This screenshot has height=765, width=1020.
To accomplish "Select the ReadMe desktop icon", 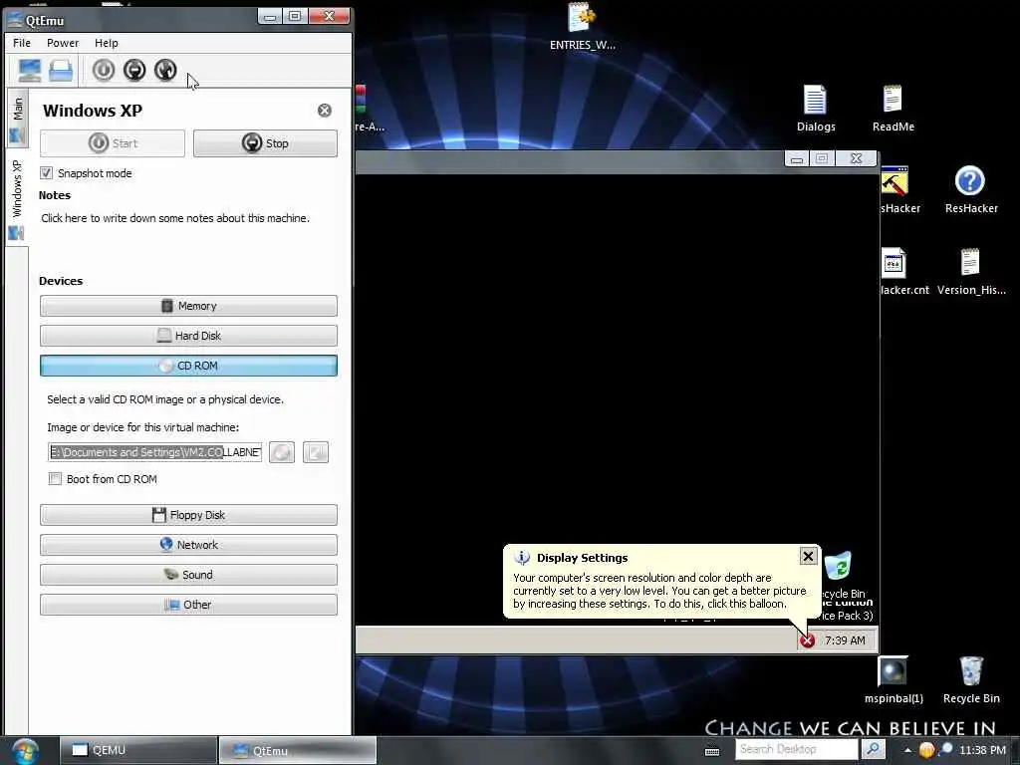I will tap(893, 108).
